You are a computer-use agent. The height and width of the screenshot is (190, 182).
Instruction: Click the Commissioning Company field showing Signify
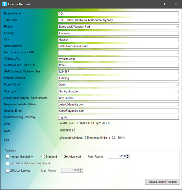tap(118, 117)
